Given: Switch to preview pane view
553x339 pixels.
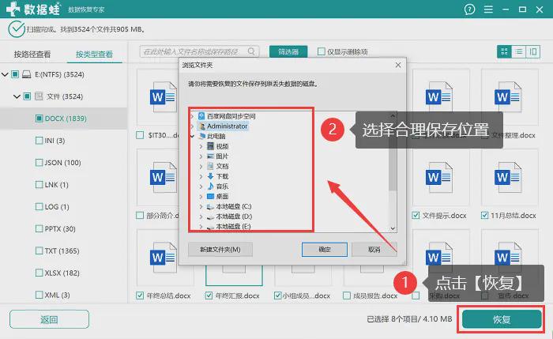Looking at the screenshot, I should [533, 52].
